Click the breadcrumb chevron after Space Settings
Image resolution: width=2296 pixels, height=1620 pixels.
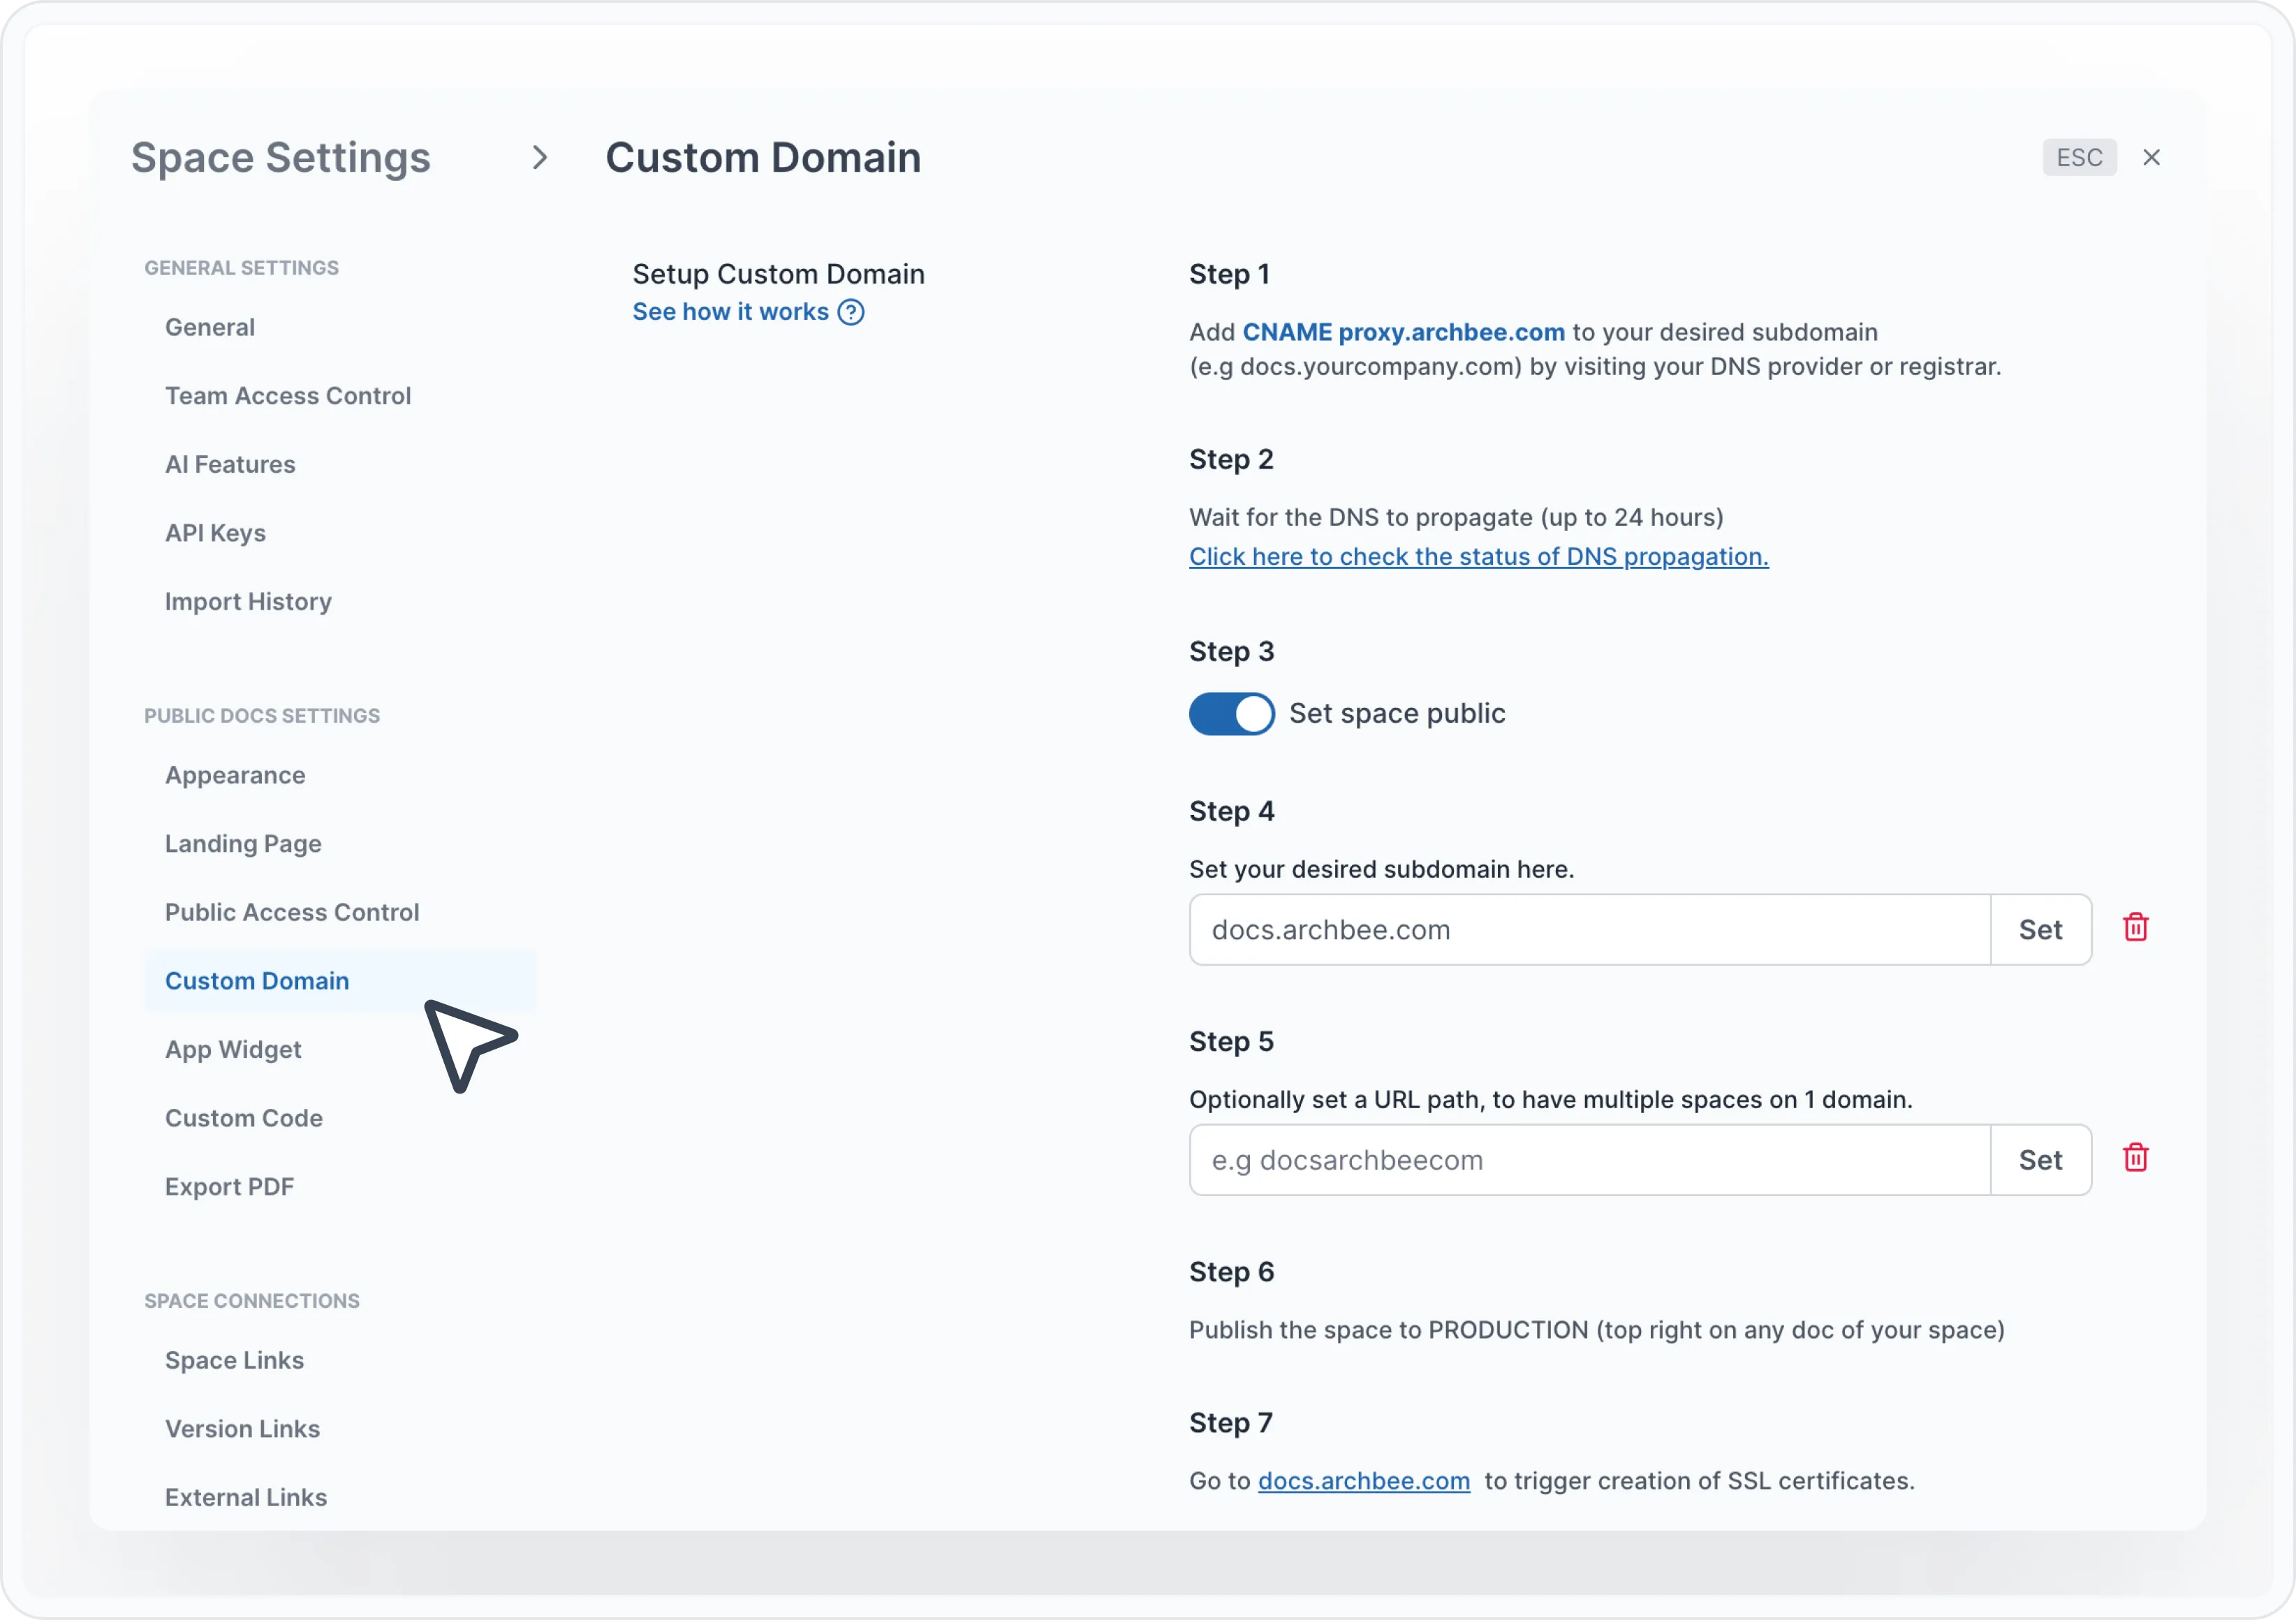pos(540,157)
